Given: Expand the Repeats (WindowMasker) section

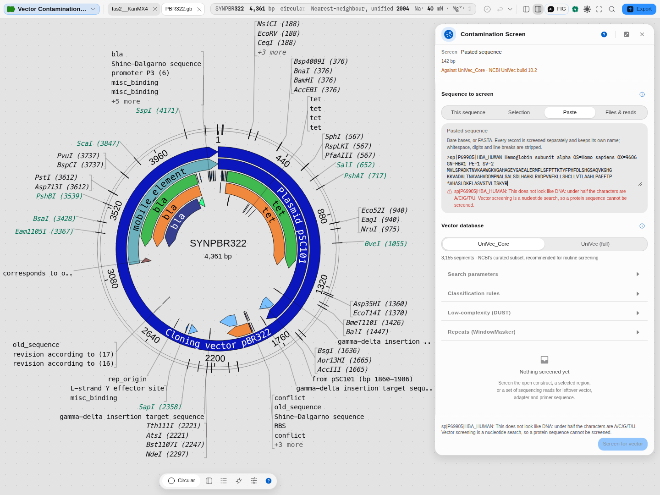Looking at the screenshot, I should tap(544, 332).
